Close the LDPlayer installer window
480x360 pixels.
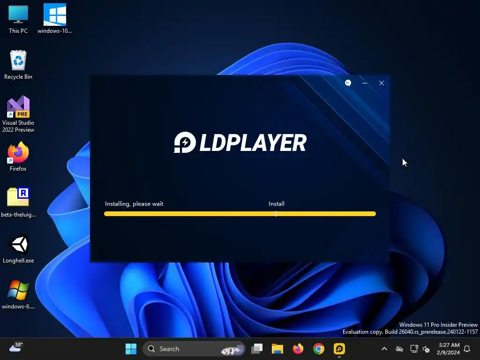coord(382,83)
